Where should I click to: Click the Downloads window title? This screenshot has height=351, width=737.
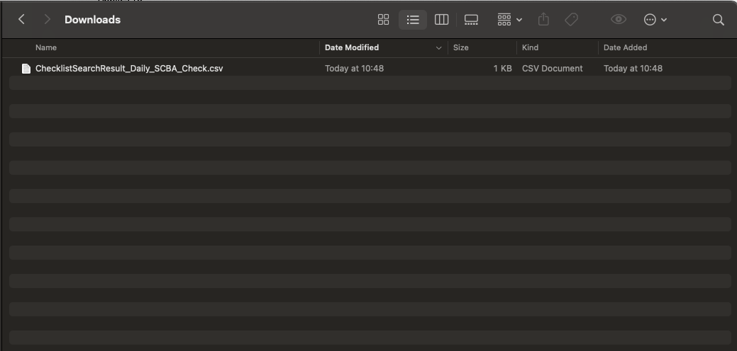92,20
